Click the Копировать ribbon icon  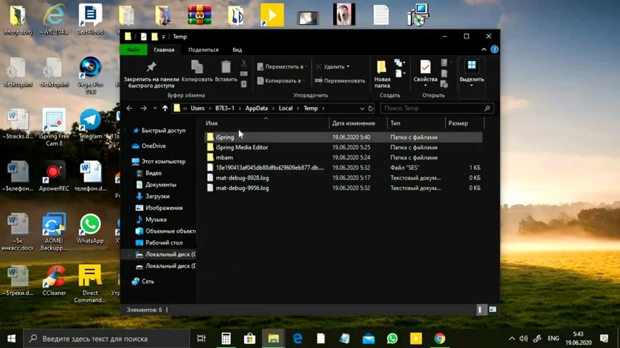click(197, 67)
